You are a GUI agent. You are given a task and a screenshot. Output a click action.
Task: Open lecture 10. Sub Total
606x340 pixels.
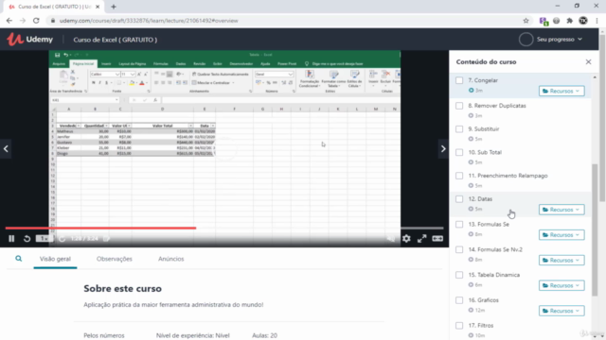(485, 152)
